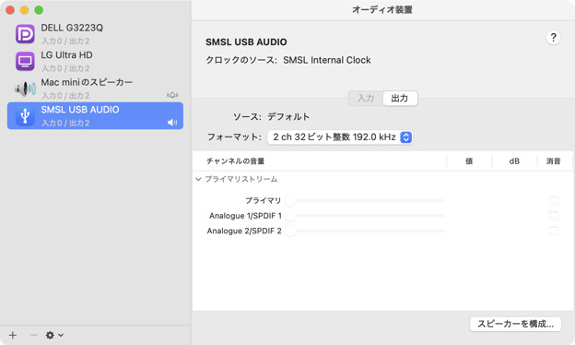Click the スピーカーを構成 button
This screenshot has height=345, width=575.
point(516,324)
